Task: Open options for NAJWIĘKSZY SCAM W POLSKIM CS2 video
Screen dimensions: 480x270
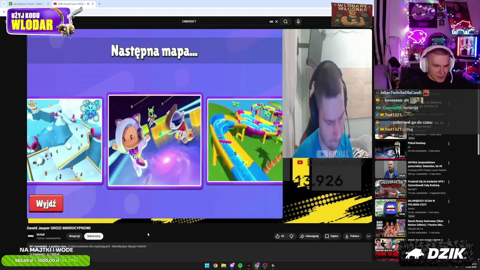Action: point(449,201)
